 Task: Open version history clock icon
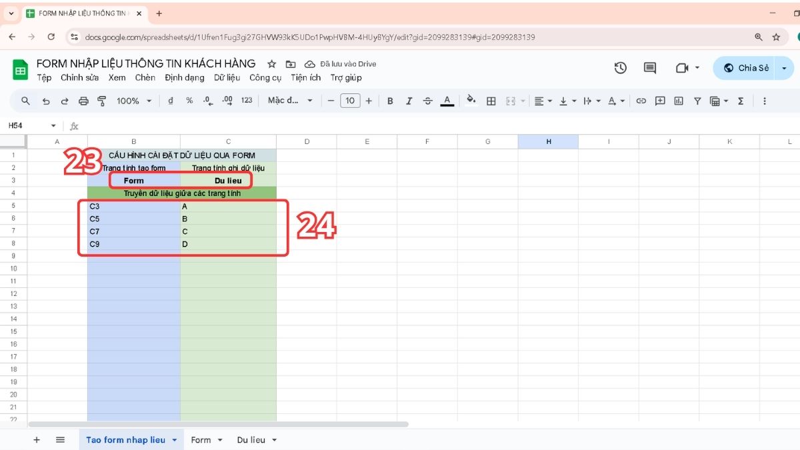coord(621,68)
